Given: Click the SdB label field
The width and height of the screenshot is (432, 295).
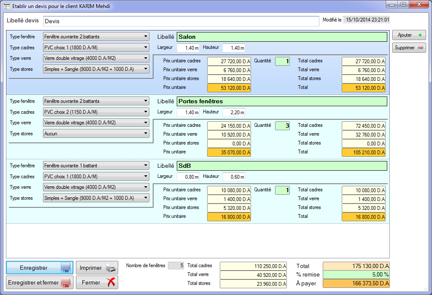Looking at the screenshot, I should click(x=281, y=166).
